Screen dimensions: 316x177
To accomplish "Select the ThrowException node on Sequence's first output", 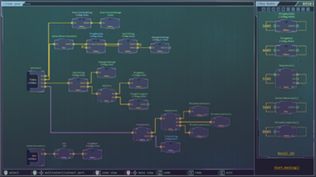I will [x=199, y=111].
